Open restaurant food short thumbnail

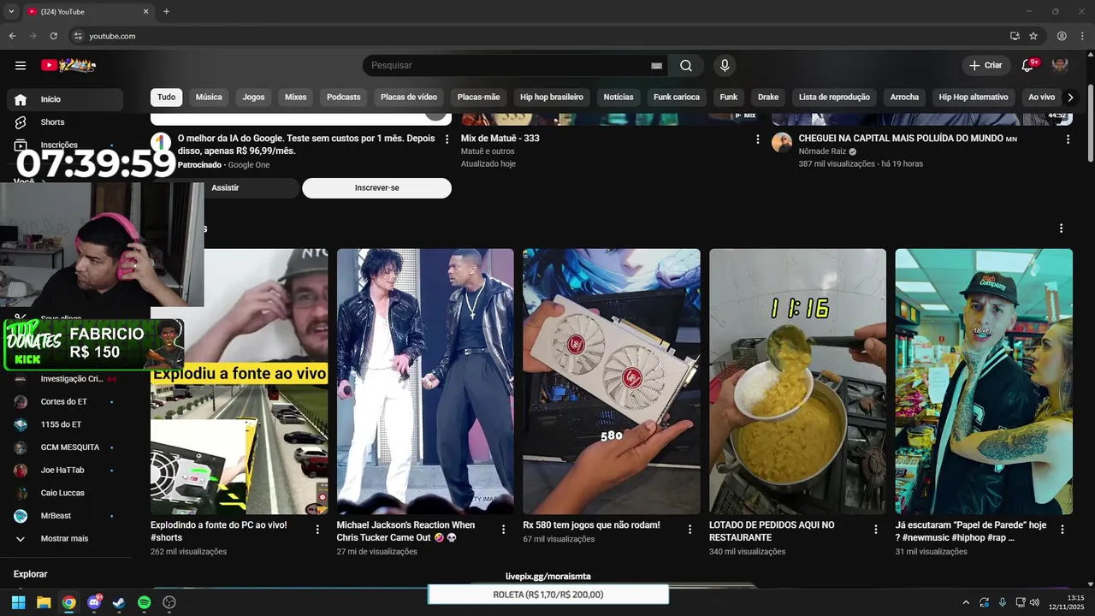tap(797, 382)
